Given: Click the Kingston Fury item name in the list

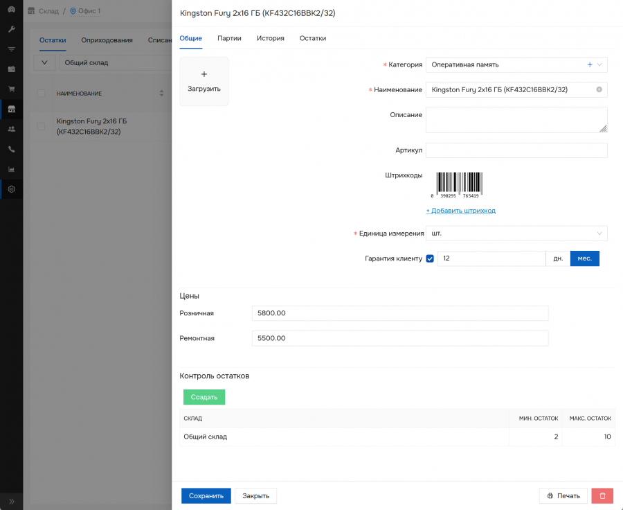Looking at the screenshot, I should tap(92, 126).
